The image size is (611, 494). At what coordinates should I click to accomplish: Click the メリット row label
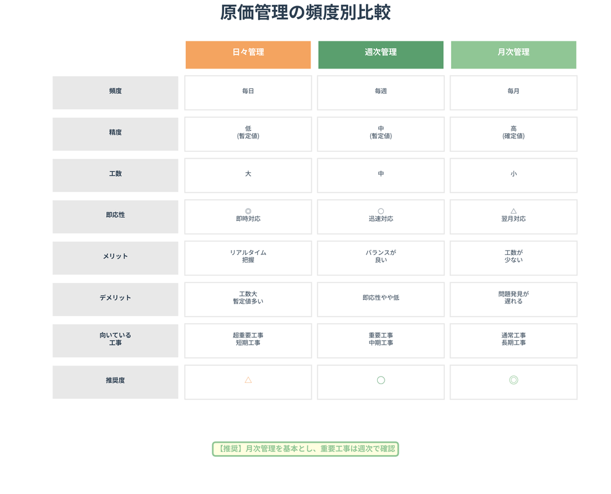[x=115, y=258]
